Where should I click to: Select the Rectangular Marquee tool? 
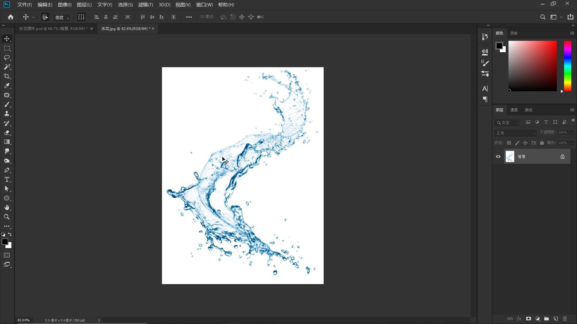coord(7,48)
